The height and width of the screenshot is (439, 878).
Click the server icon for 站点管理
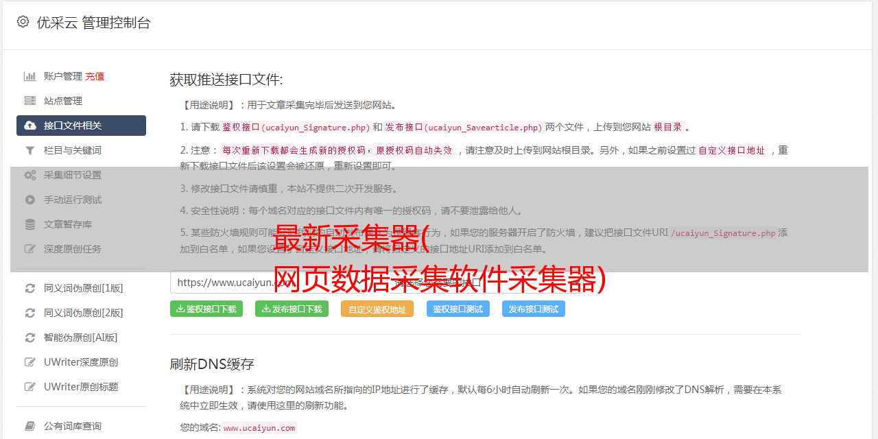coord(30,101)
